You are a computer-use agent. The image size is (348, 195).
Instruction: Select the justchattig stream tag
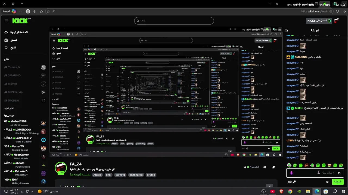tap(136, 175)
